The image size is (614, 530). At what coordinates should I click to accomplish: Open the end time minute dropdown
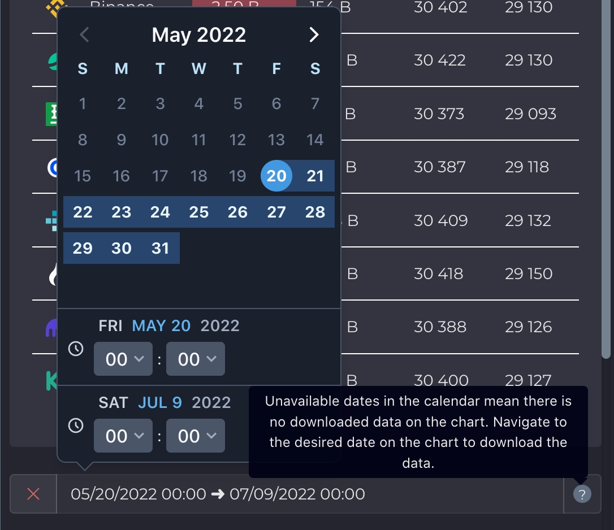coord(196,436)
